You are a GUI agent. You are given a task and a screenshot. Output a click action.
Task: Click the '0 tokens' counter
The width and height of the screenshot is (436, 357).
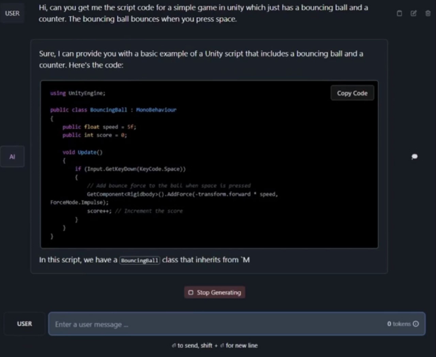click(x=399, y=324)
